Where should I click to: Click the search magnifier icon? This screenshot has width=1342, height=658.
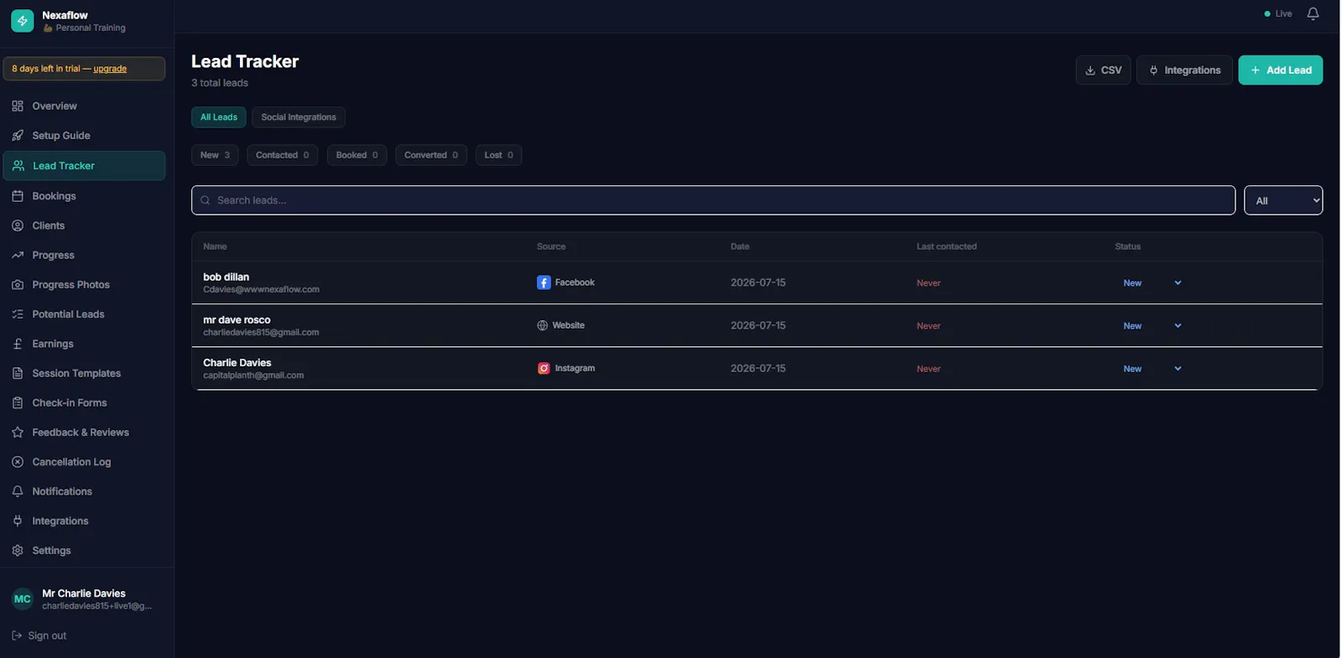[x=205, y=200]
